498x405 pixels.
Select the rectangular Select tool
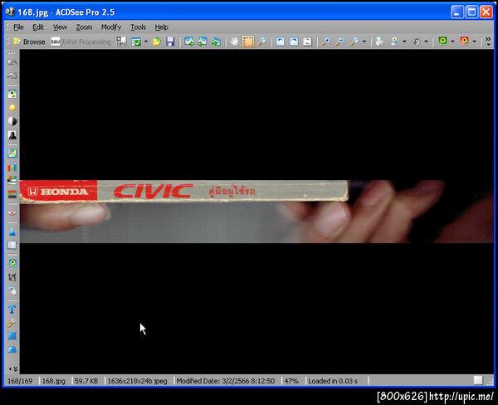tap(248, 41)
